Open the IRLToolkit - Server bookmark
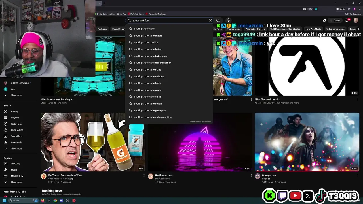 (x=136, y=14)
